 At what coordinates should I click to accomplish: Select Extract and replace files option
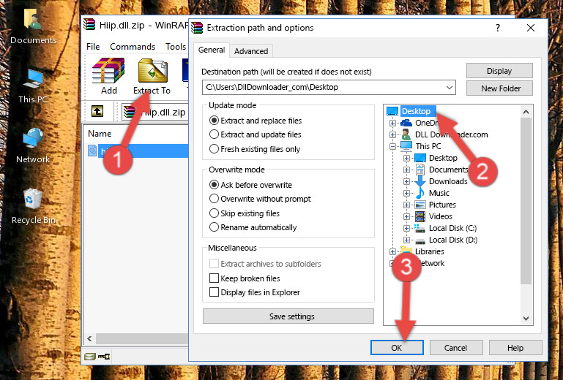click(214, 121)
